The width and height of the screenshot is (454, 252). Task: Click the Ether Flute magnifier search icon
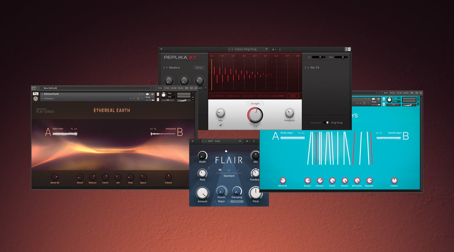coord(72,129)
